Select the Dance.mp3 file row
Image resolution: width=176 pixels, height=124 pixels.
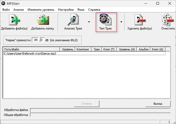pos(84,54)
